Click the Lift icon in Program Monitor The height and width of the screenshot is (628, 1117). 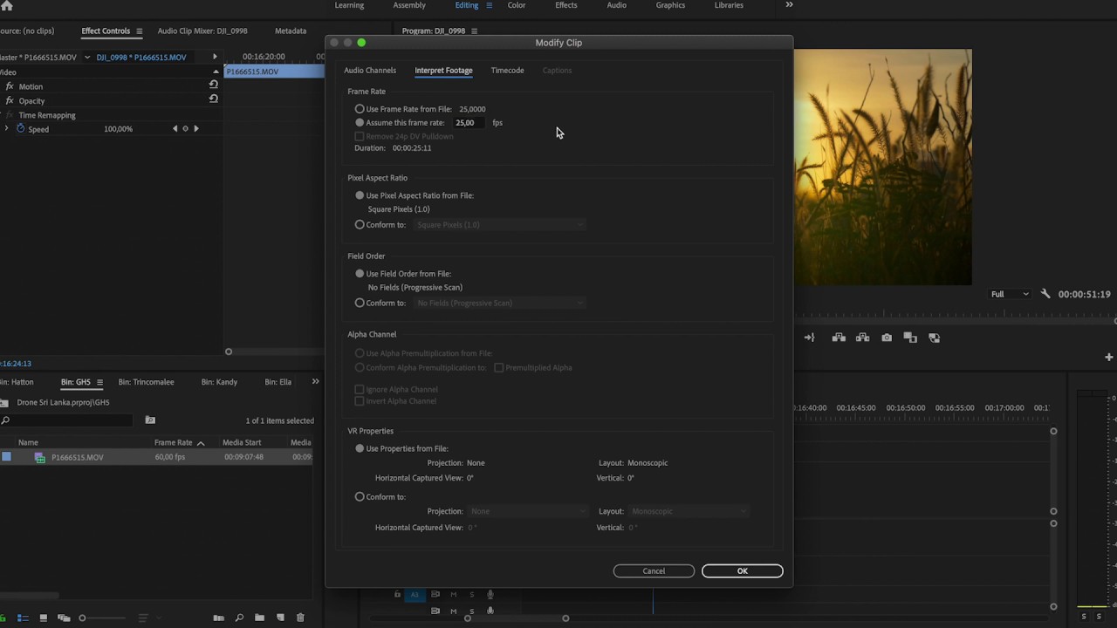click(x=839, y=338)
